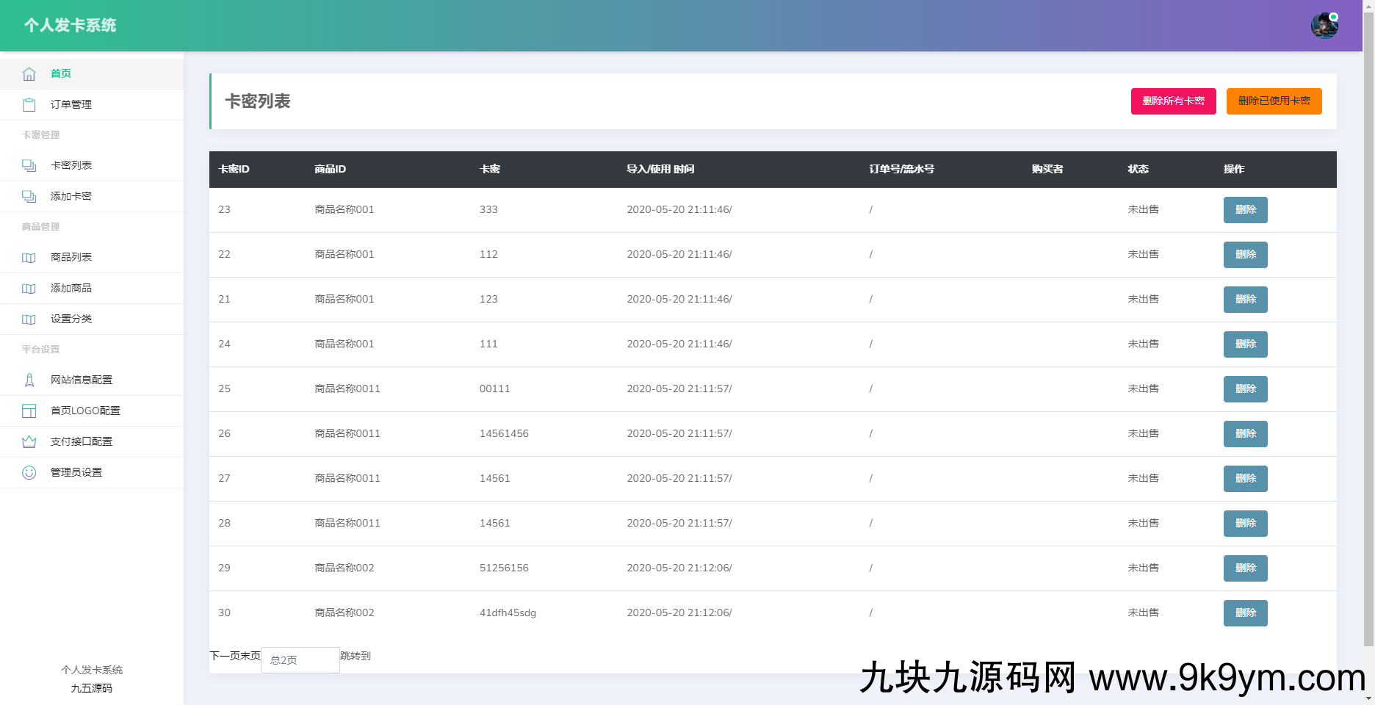
Task: Click the book icon beside 商品列表
Action: 29,258
